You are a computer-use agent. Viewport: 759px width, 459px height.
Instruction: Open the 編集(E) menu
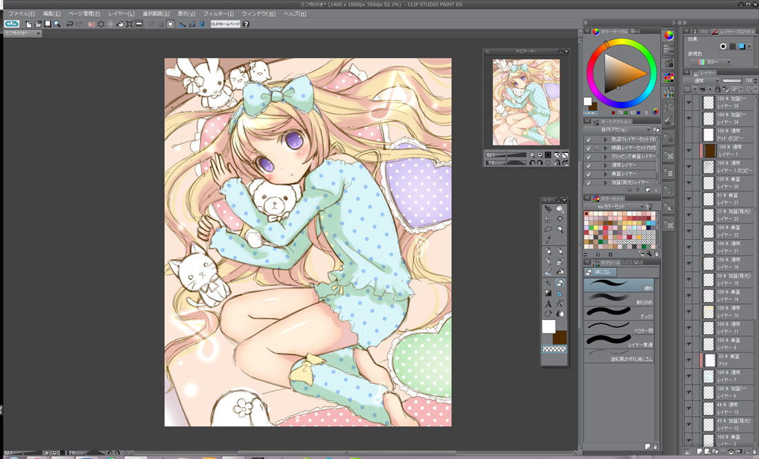(52, 14)
